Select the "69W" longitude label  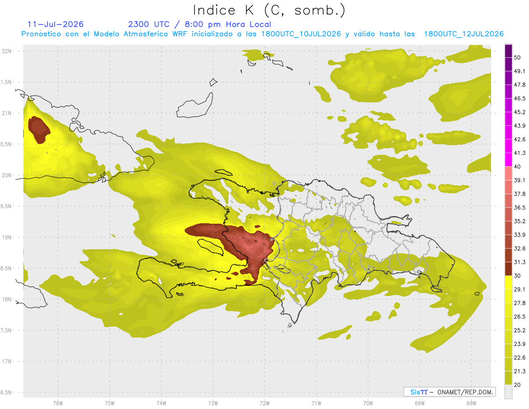(420, 403)
